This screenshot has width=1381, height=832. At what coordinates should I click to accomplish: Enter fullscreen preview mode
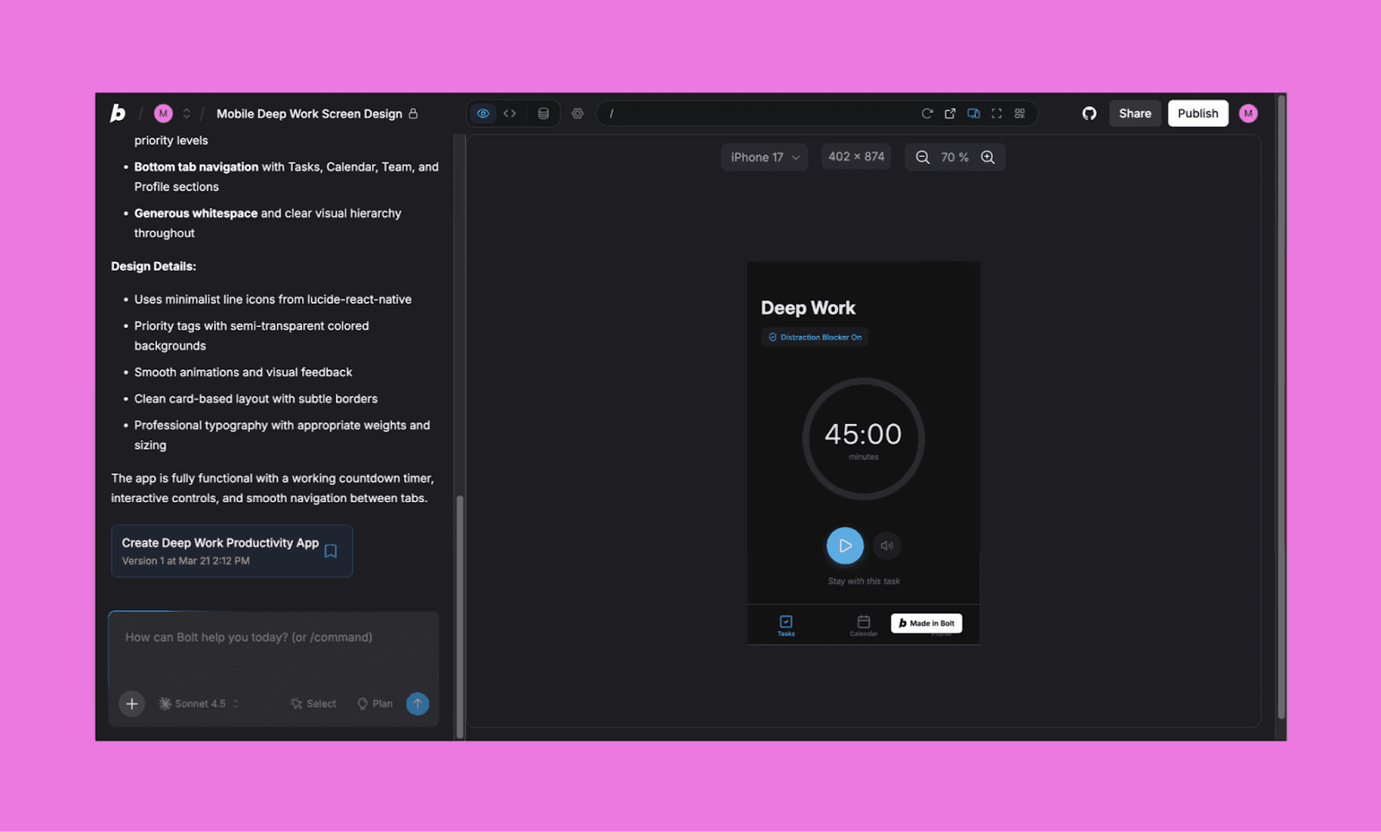(x=997, y=113)
